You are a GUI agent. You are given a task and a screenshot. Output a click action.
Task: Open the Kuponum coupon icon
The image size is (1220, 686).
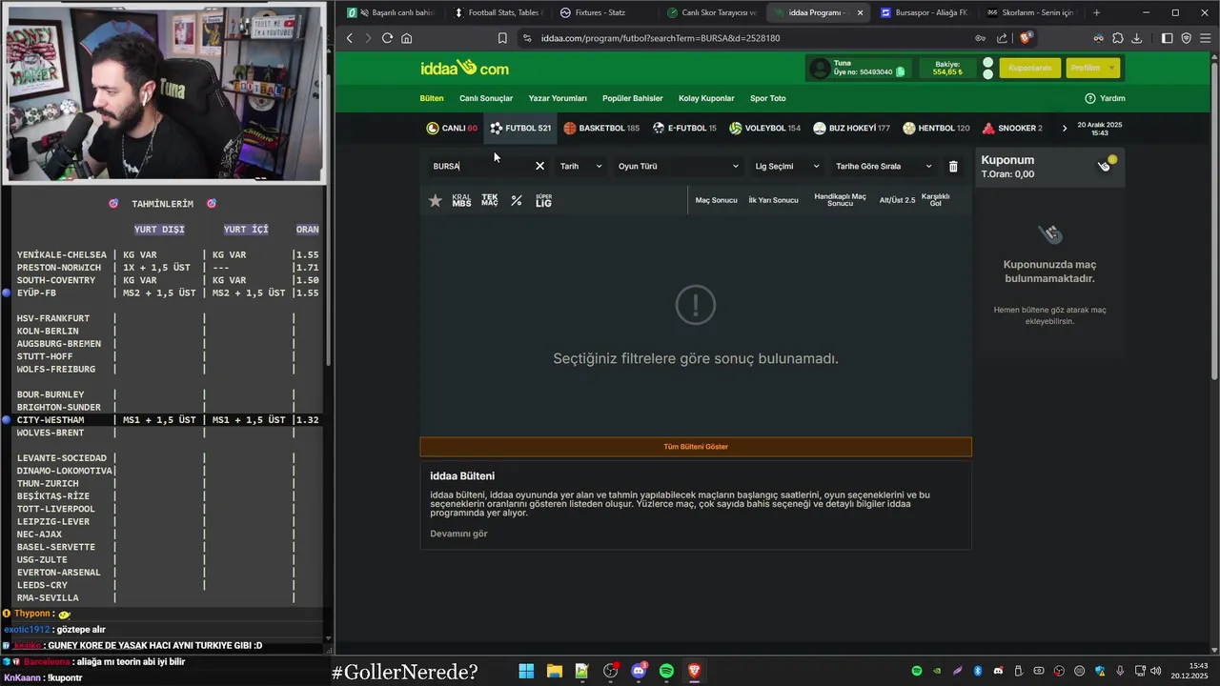click(1106, 164)
